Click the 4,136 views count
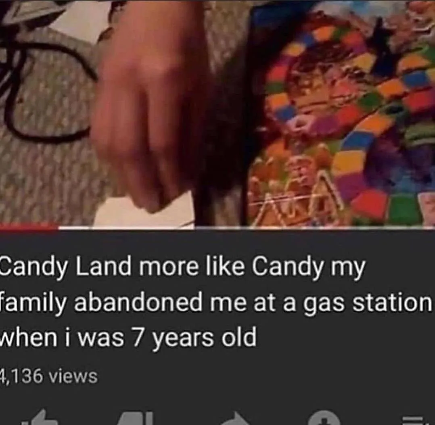Viewport: 435px width, 425px height. (x=48, y=376)
